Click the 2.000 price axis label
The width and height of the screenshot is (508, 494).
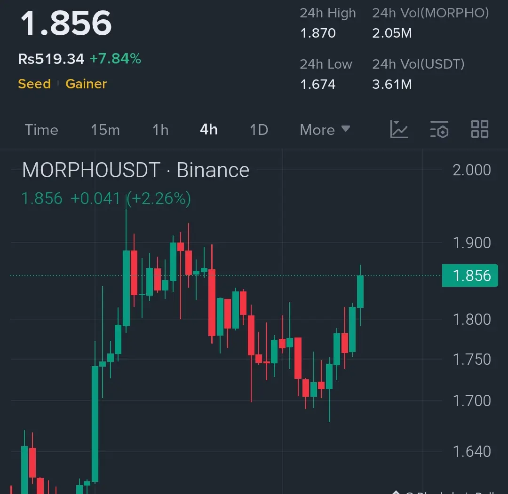[x=472, y=170]
